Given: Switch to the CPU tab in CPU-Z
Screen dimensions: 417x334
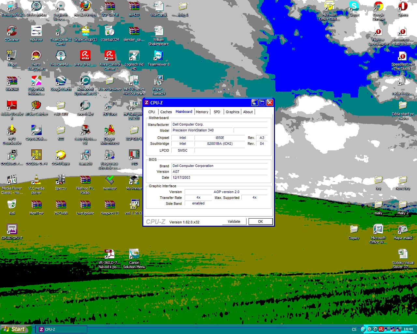Looking at the screenshot, I should [x=152, y=112].
